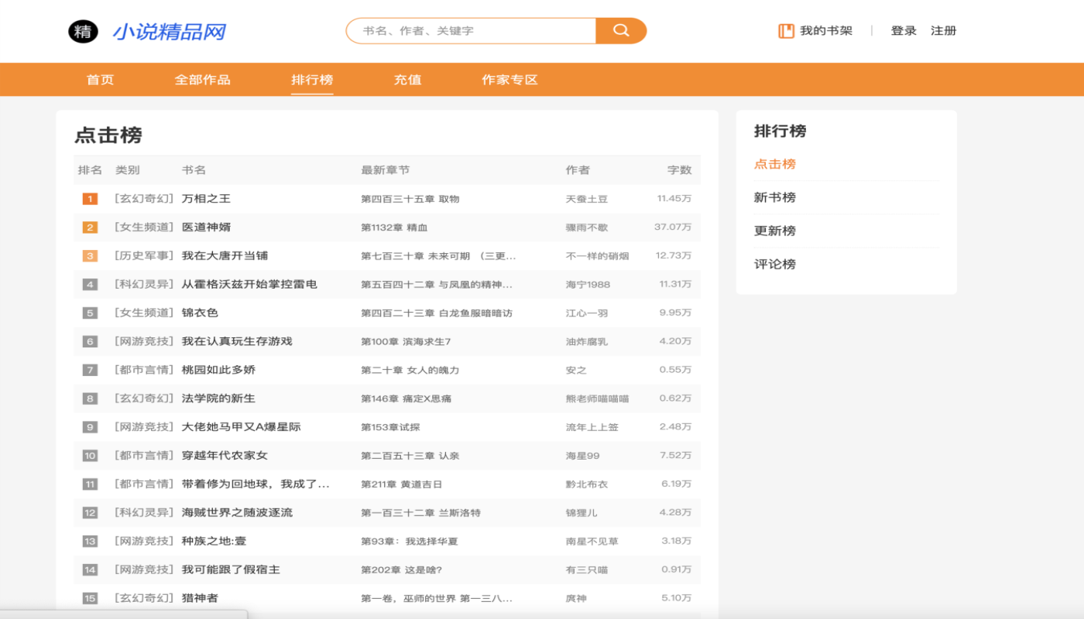Click the 精 site logo icon
This screenshot has width=1084, height=619.
[84, 32]
